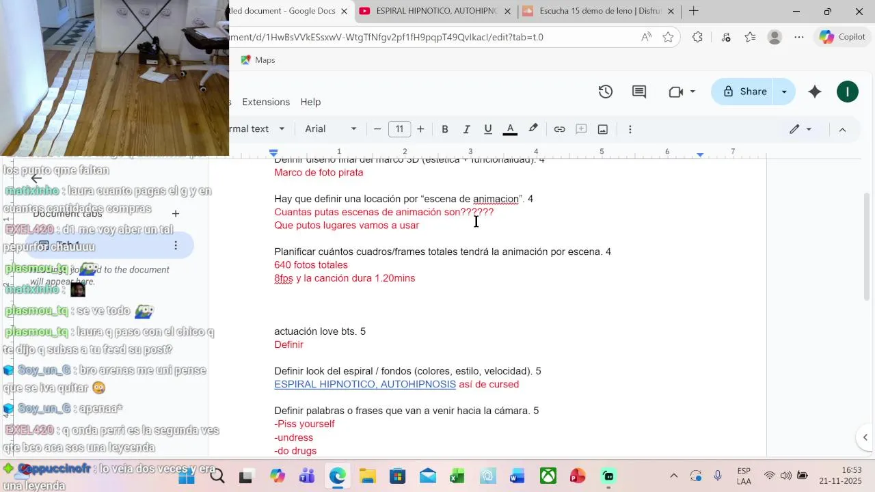The height and width of the screenshot is (492, 875).
Task: Open Edge favorites list icon
Action: point(750,37)
